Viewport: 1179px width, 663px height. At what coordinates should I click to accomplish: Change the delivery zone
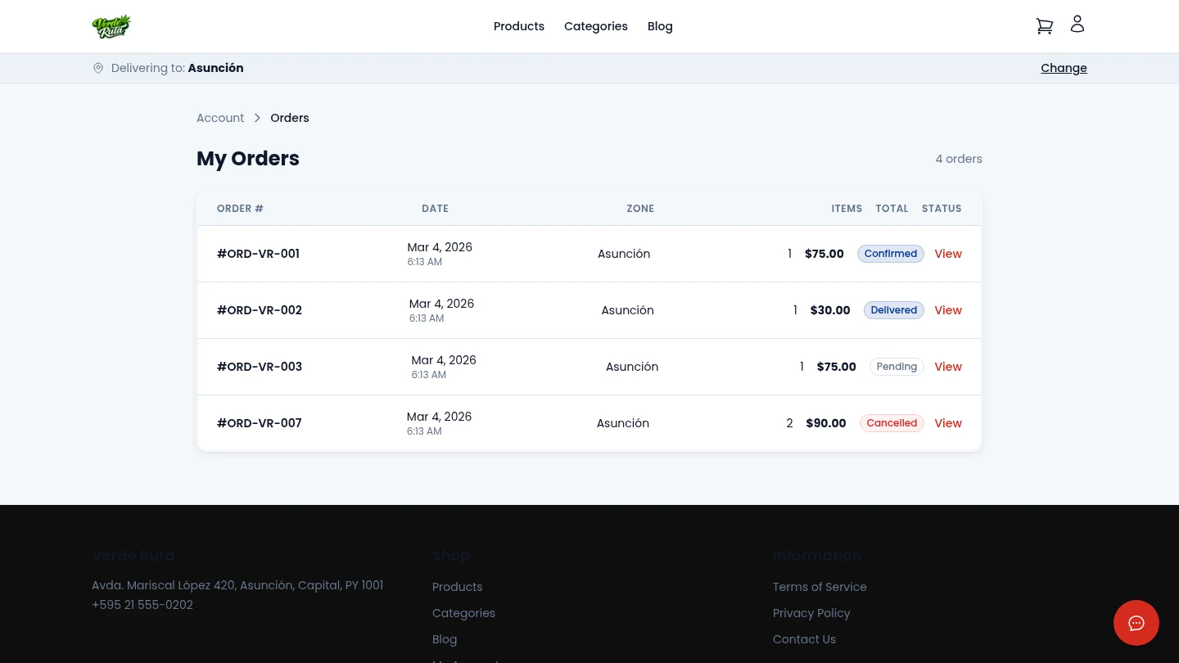(1063, 68)
